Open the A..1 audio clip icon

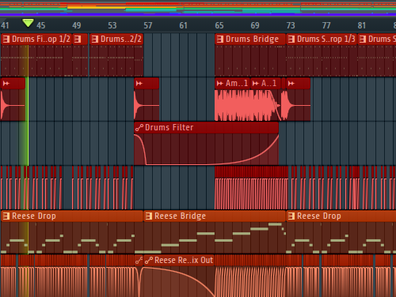(x=256, y=84)
